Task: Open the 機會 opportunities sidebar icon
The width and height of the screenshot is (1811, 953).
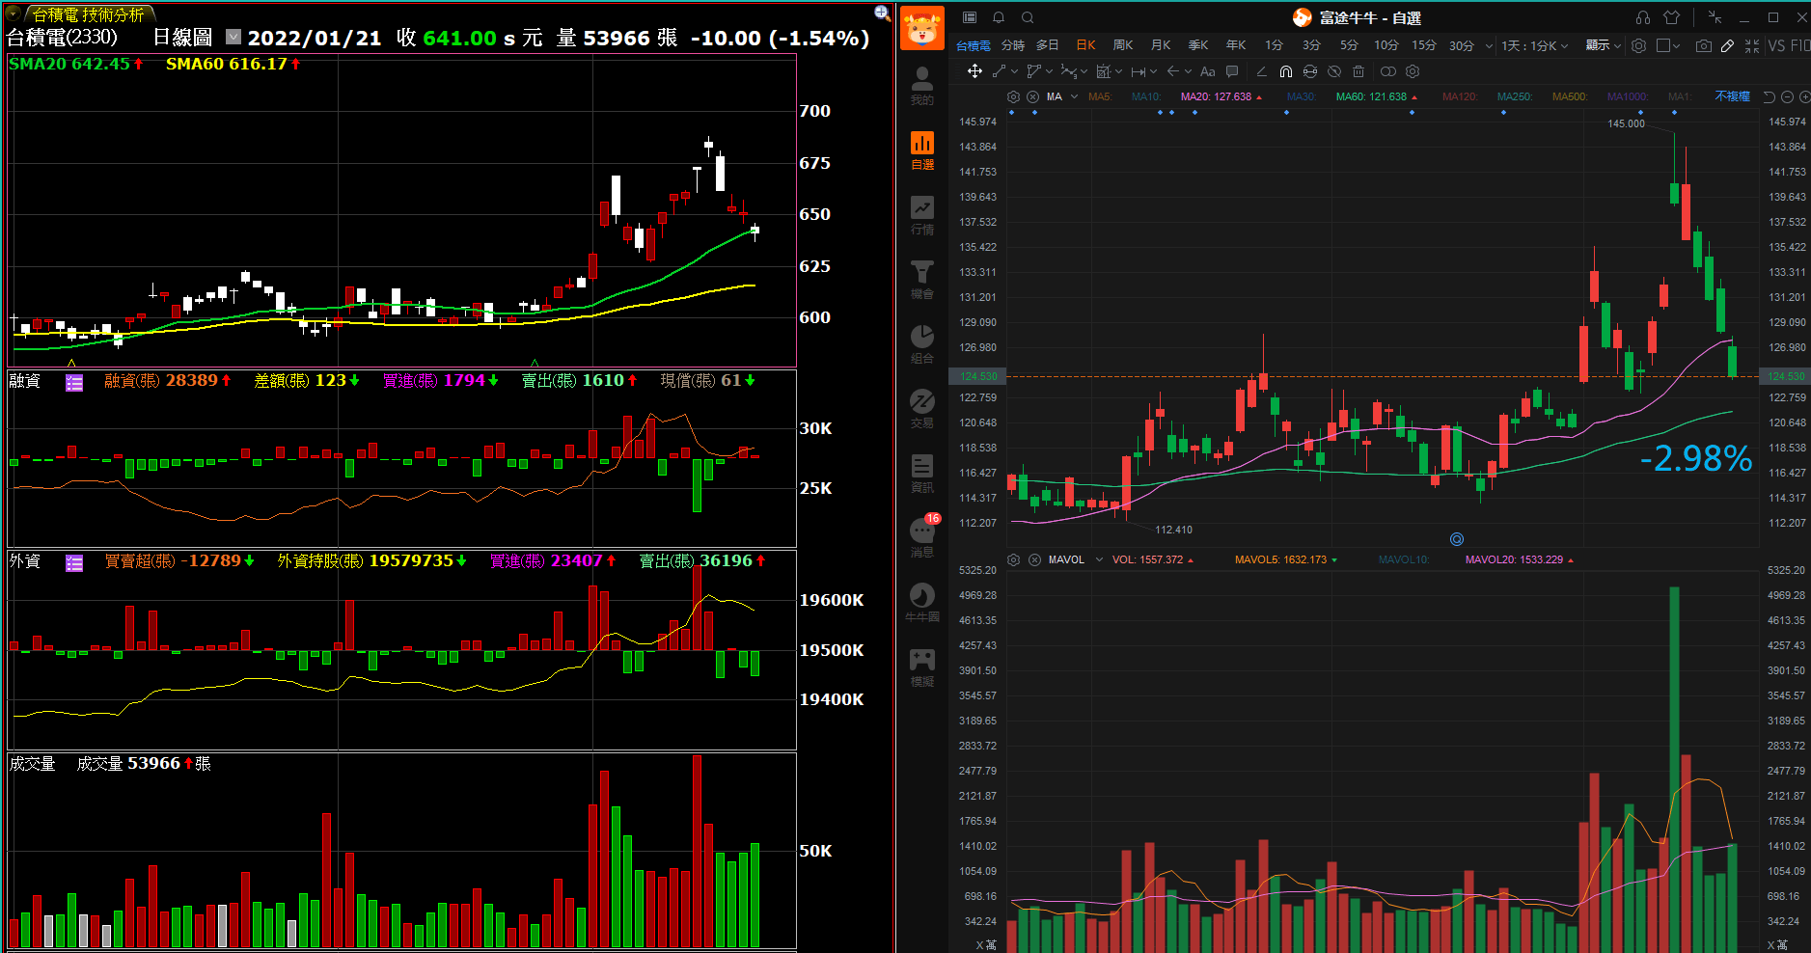Action: (921, 280)
